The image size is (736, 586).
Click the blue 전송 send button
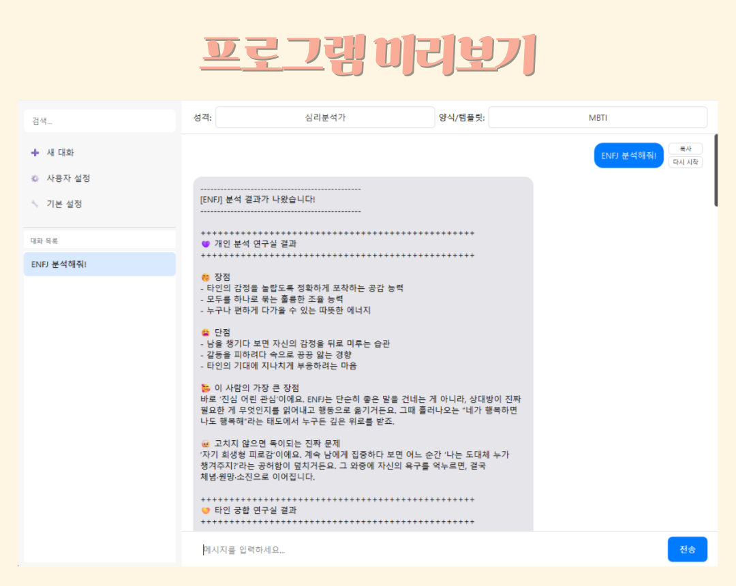pyautogui.click(x=687, y=549)
